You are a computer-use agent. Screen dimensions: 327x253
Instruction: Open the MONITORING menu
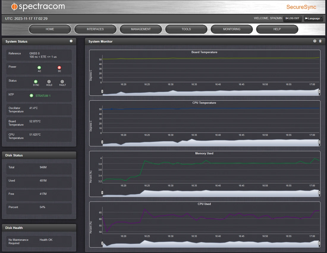pos(232,29)
